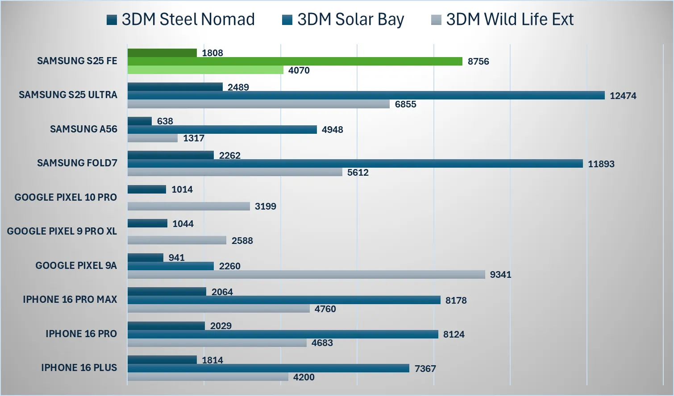Click the iPhone 16 Plus bar labeled 7367
This screenshot has width=674, height=396.
[x=268, y=368]
